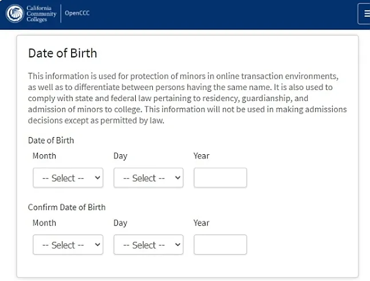Click the 'Confirm Date of Birth' label
The height and width of the screenshot is (281, 370).
click(x=67, y=207)
